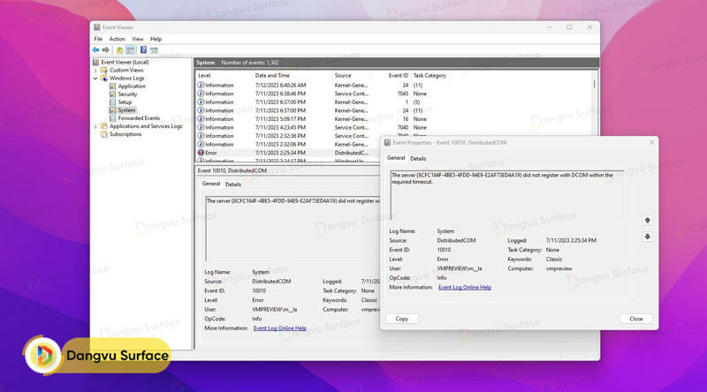Close the Event Properties dialog with X
707x392 pixels.
[x=651, y=142]
